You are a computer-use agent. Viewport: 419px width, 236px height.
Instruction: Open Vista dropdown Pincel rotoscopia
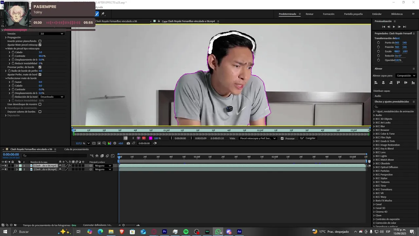pyautogui.click(x=257, y=138)
